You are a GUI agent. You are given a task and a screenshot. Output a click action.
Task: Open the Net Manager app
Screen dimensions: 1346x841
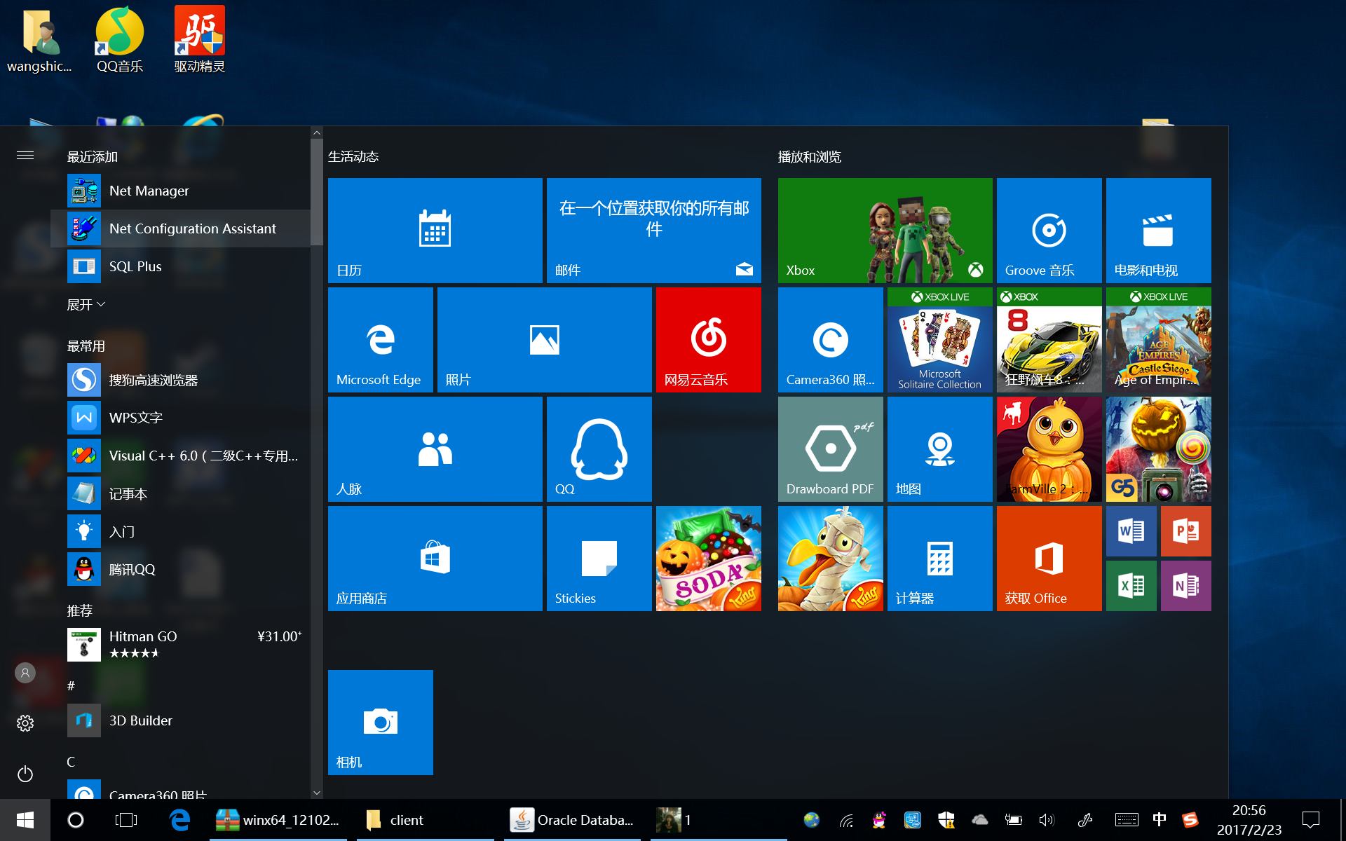click(x=180, y=191)
